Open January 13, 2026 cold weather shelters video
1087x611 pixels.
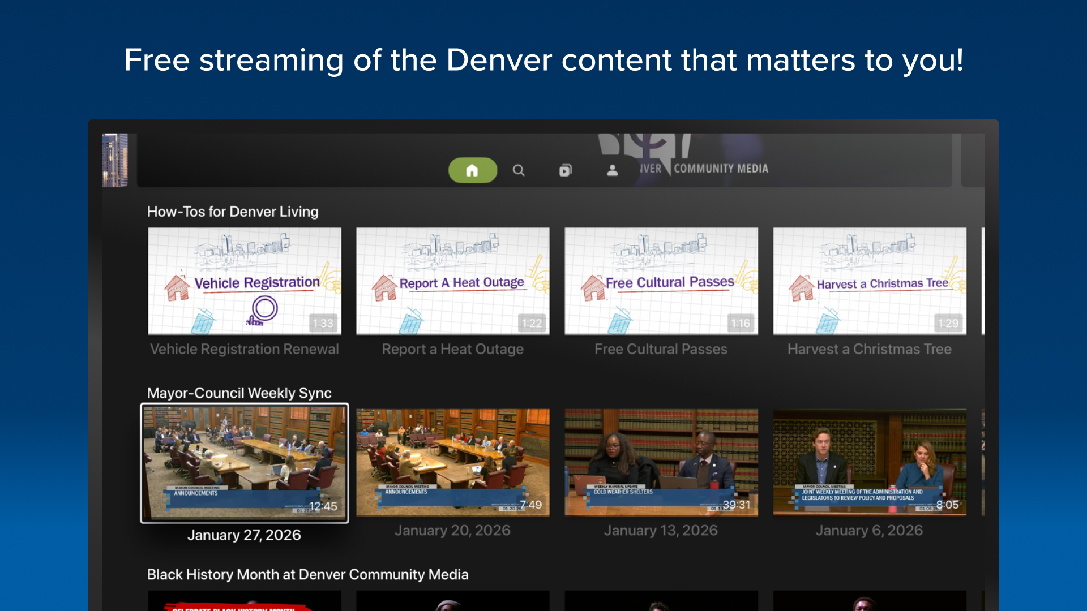[661, 462]
